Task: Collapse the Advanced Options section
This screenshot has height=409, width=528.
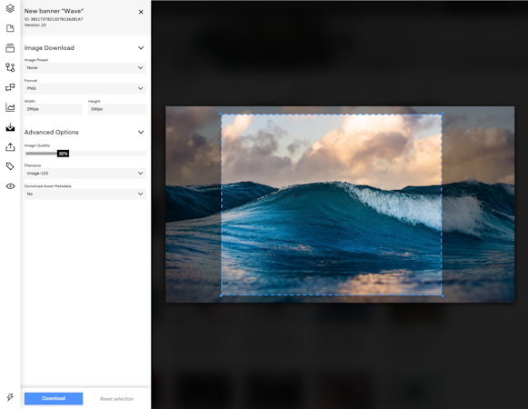Action: click(x=141, y=132)
